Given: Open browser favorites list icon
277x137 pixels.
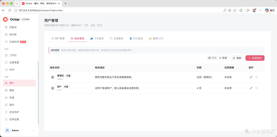Looking at the screenshot, I should [248, 10].
